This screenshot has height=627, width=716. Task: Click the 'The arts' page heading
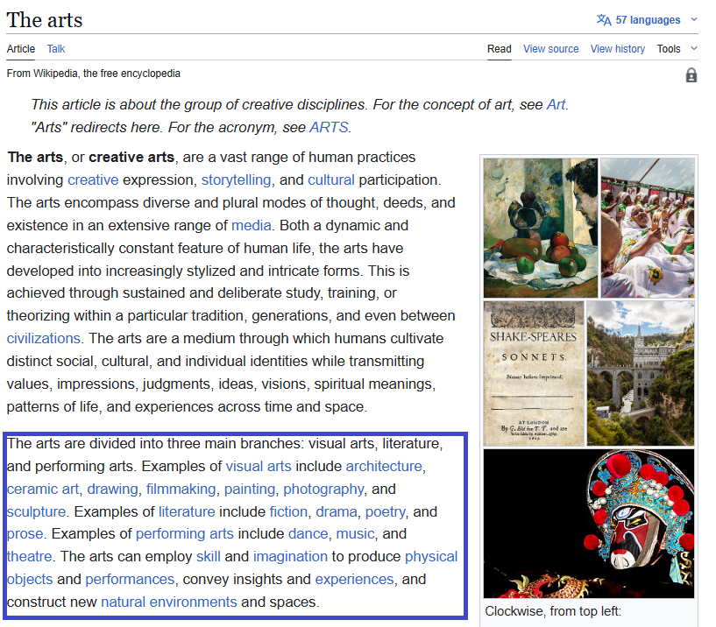(45, 20)
